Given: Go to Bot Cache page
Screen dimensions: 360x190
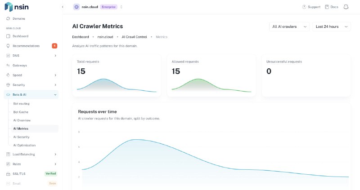Looking at the screenshot, I should (x=21, y=112).
